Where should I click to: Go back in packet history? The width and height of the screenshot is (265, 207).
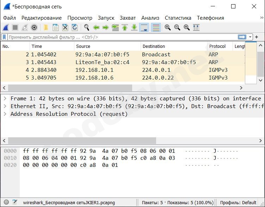point(96,27)
